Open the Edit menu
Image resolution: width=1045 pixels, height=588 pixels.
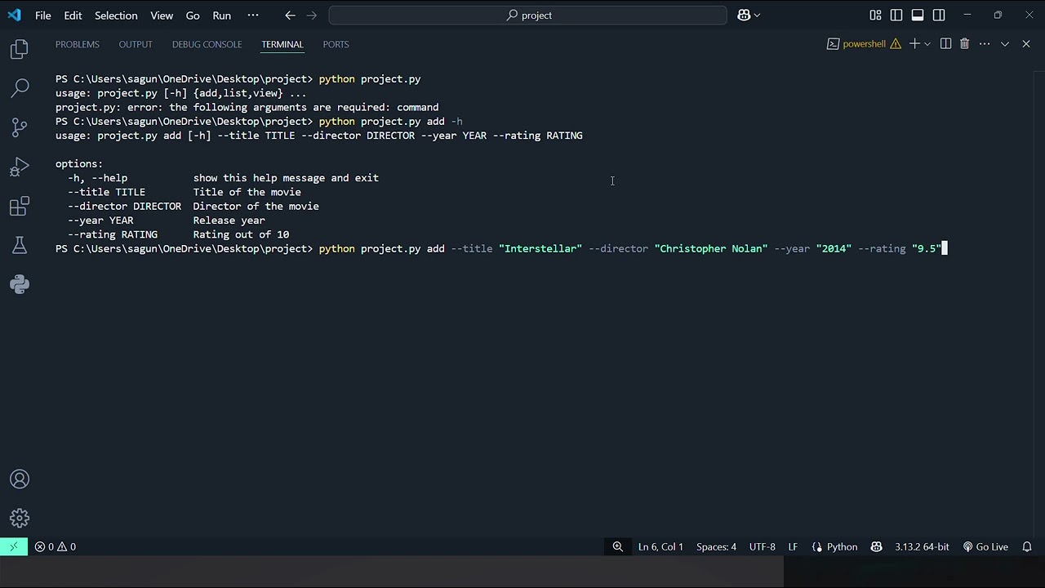pos(73,15)
